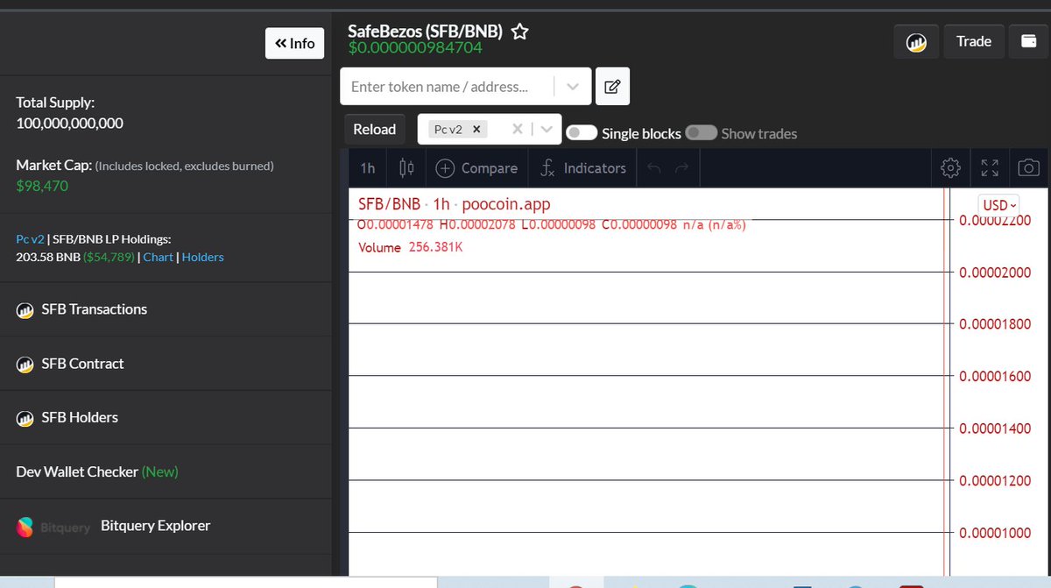Focus the token name or address field
The width and height of the screenshot is (1051, 588).
click(x=448, y=87)
